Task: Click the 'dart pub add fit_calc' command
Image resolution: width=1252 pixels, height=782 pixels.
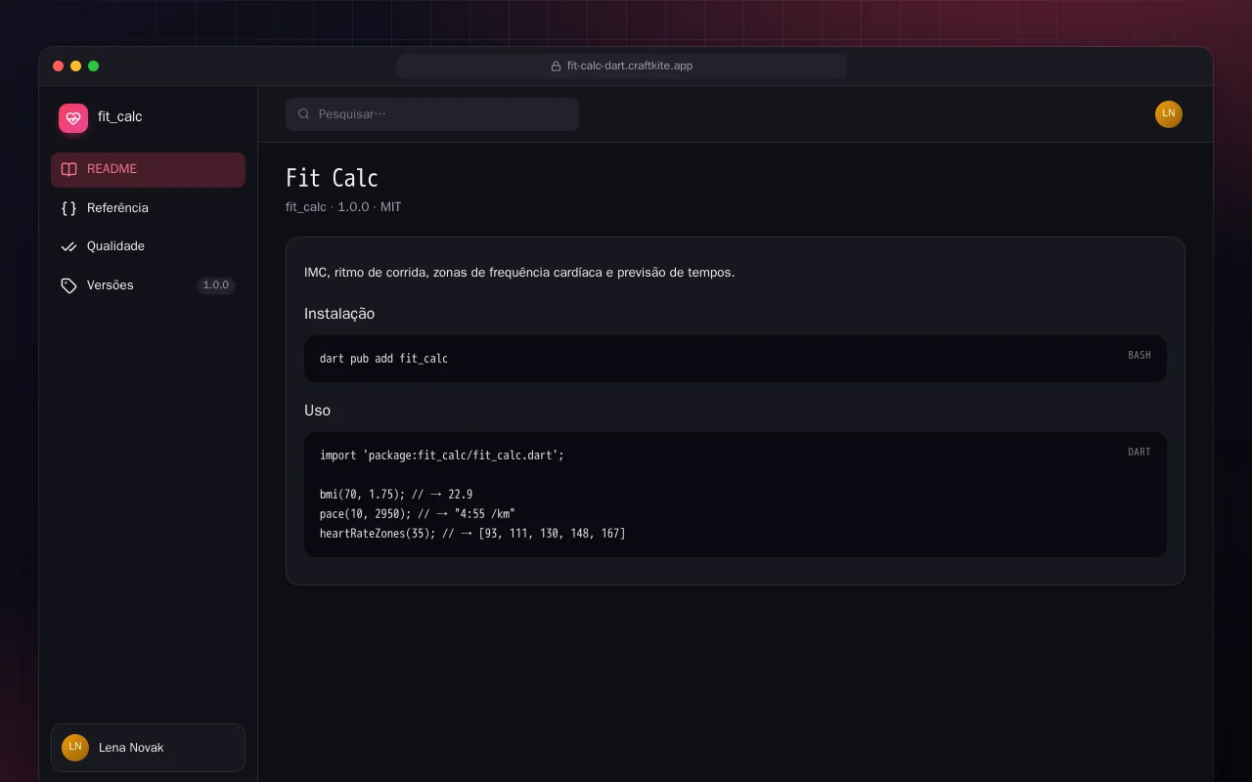Action: point(383,359)
